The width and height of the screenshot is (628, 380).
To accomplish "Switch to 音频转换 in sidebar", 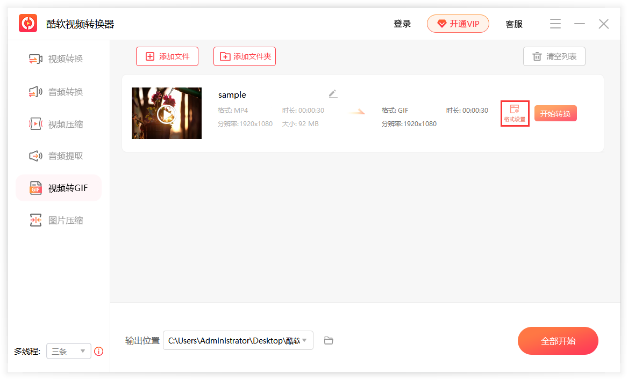I will tap(56, 92).
